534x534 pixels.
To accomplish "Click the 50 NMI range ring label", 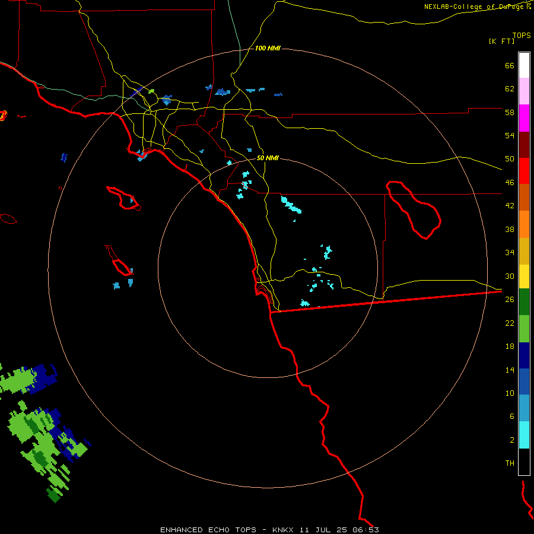I will tap(268, 158).
